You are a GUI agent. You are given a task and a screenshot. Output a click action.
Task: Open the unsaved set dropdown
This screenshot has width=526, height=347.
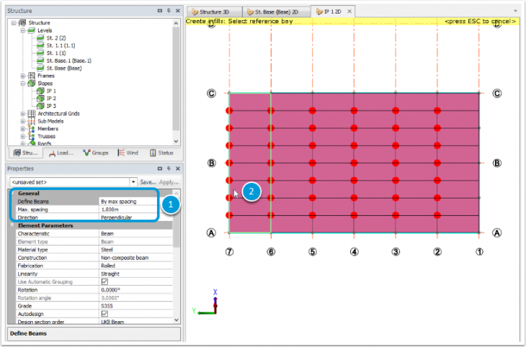[x=133, y=183]
